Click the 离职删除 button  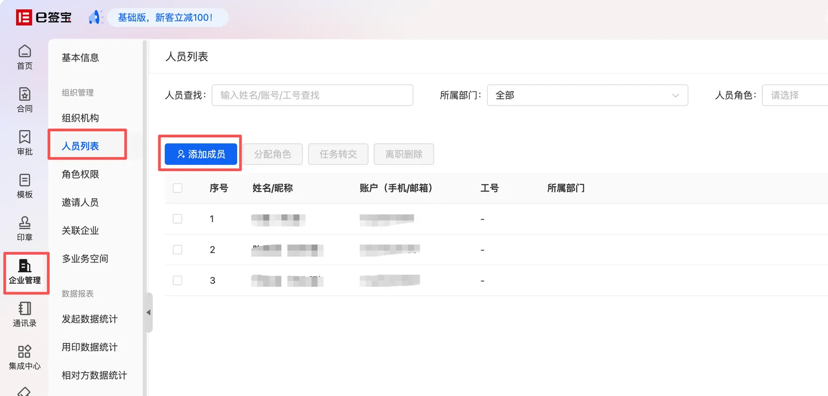(x=404, y=154)
